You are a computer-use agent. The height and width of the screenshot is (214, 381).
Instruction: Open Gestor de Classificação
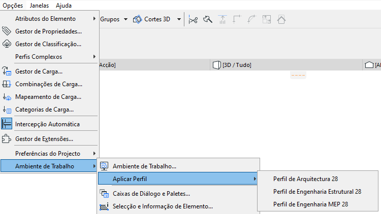click(x=50, y=44)
